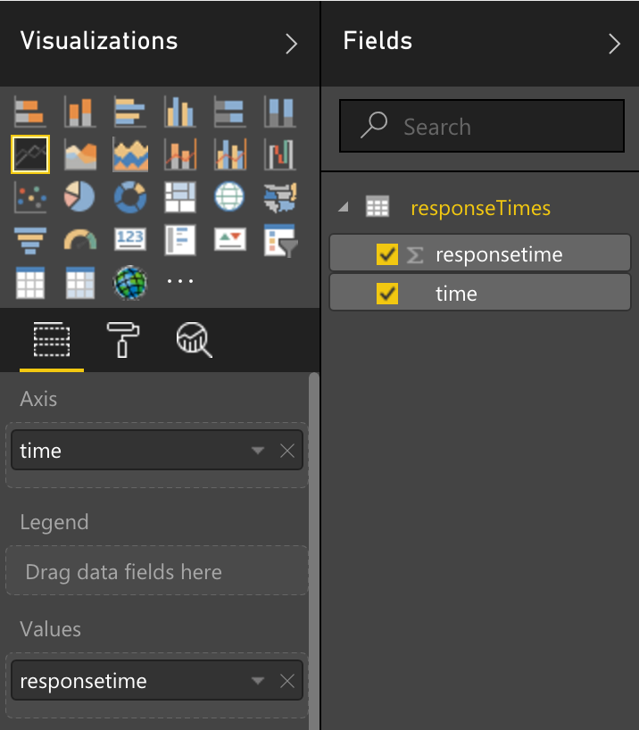Choose the pie chart visualization
Screen dimensions: 639x730
[x=79, y=196]
